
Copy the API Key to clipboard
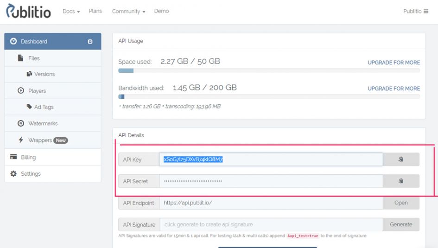pos(401,159)
